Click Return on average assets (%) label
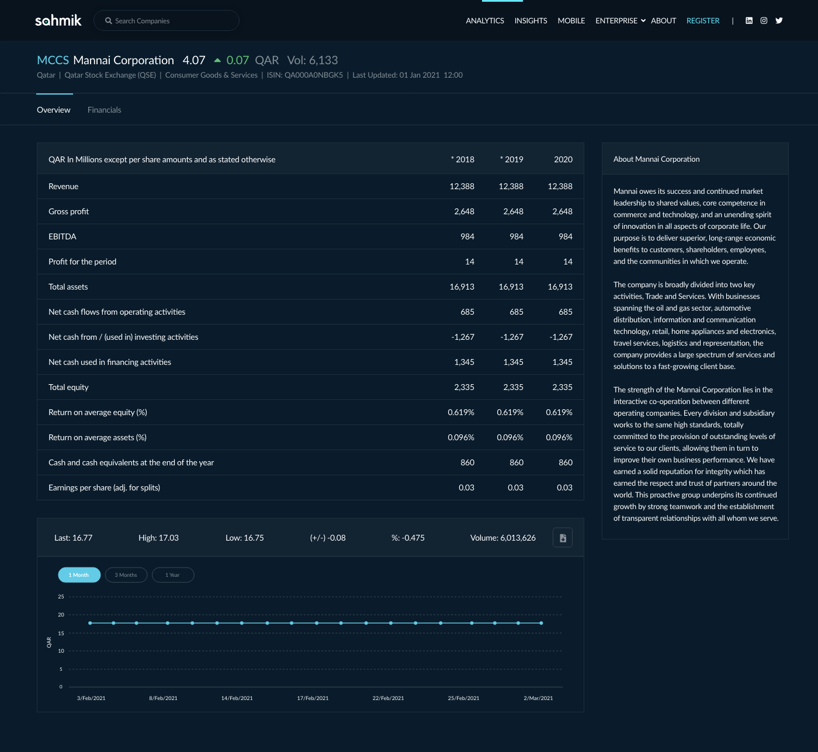This screenshot has height=752, width=818. click(98, 437)
